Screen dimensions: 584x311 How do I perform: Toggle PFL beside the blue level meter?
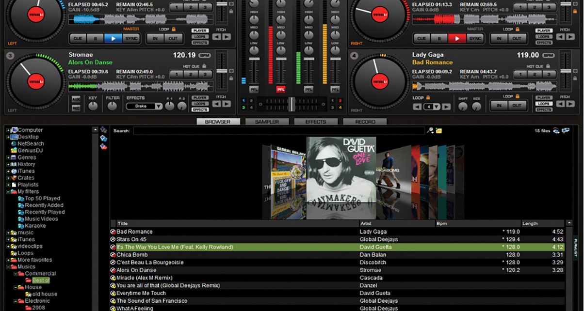[254, 89]
